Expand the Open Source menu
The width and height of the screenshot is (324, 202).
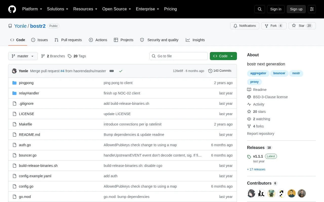coord(117,9)
